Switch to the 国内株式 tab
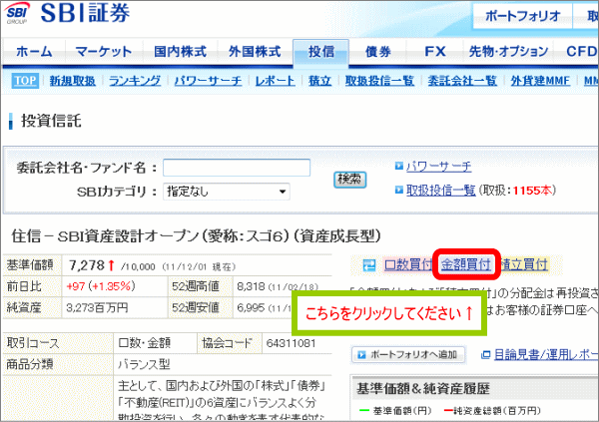This screenshot has width=599, height=422. click(180, 52)
